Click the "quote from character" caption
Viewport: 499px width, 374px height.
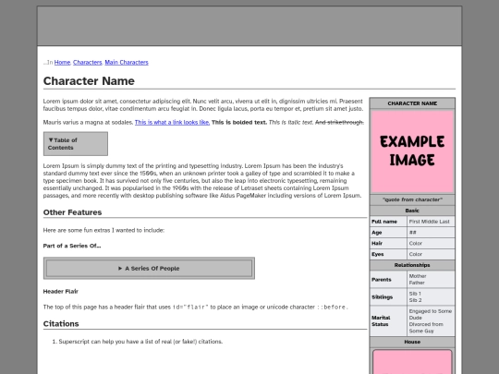[x=412, y=199]
